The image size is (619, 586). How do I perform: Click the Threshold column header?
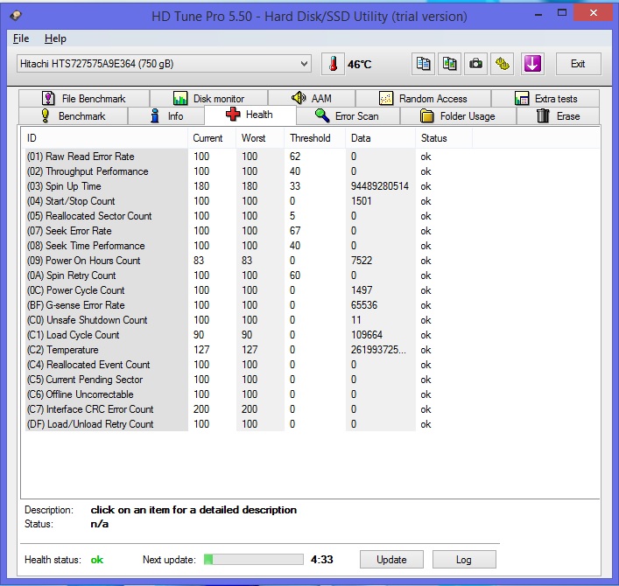pyautogui.click(x=314, y=138)
